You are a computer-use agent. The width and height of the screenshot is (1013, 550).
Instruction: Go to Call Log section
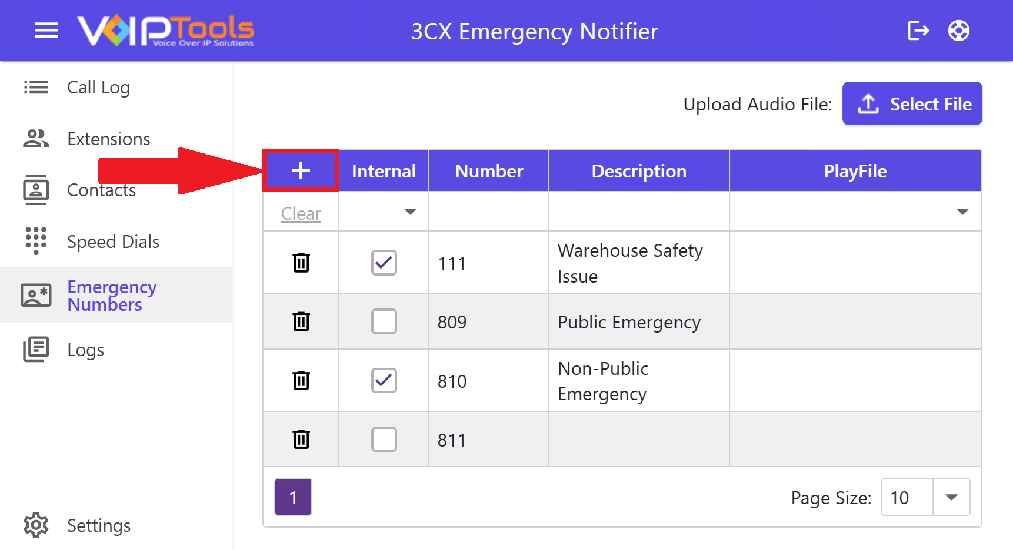98,87
